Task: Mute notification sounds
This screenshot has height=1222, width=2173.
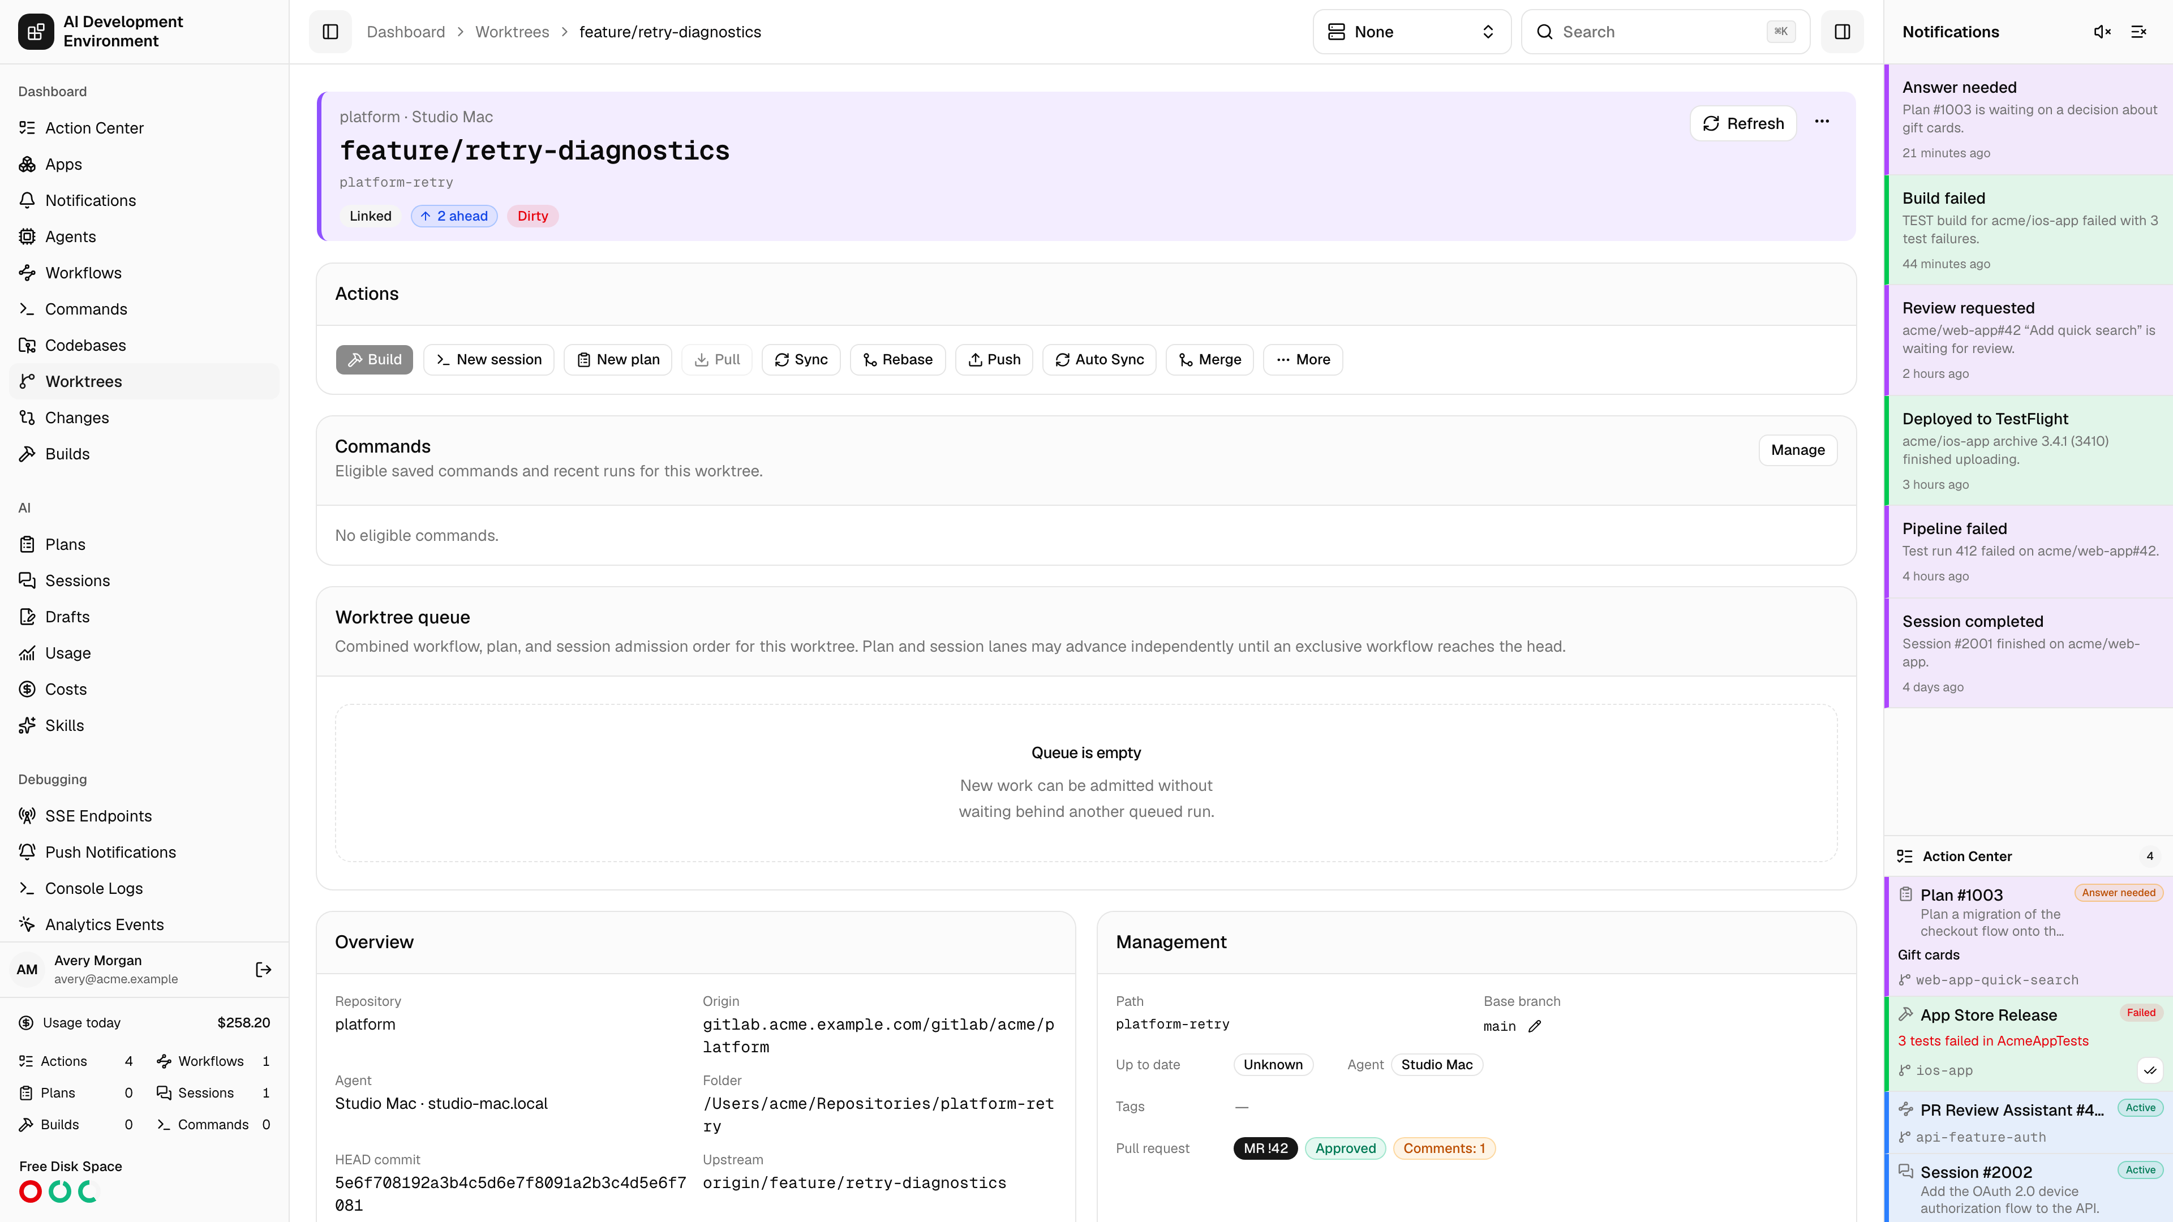Action: [2102, 32]
